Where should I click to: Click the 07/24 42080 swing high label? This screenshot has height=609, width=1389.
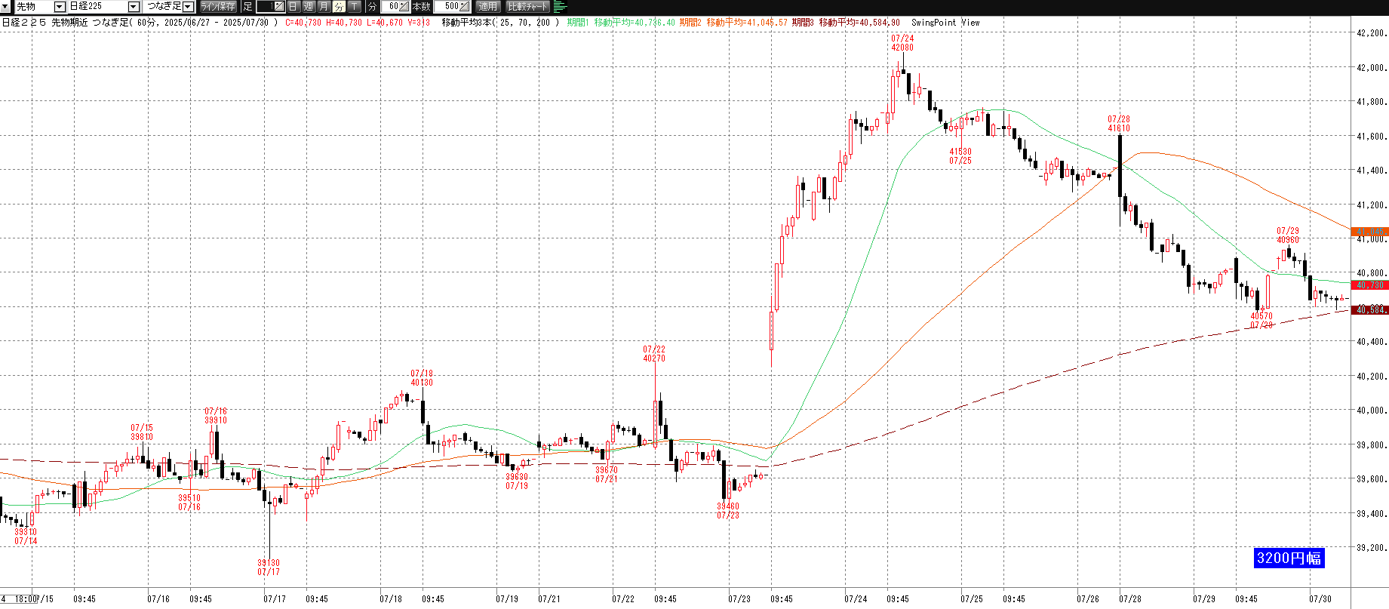click(x=902, y=43)
